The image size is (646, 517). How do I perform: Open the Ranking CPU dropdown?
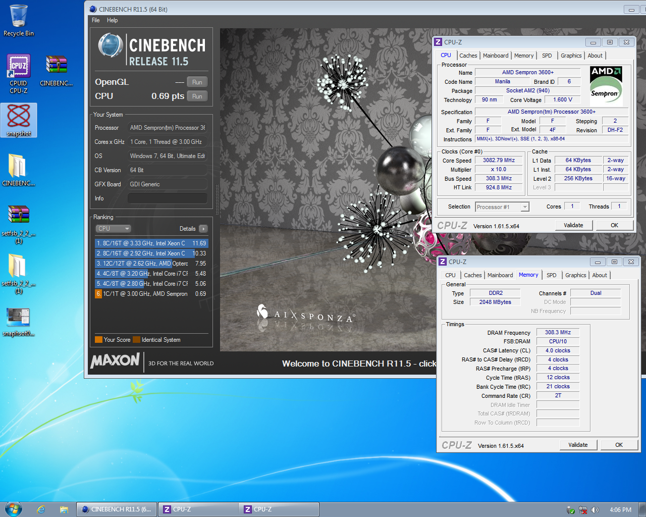(113, 229)
